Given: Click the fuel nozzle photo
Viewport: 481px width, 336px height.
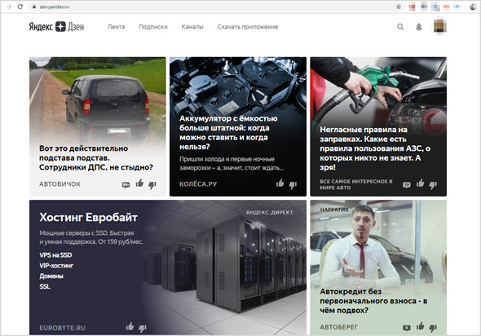Looking at the screenshot, I should tap(378, 91).
